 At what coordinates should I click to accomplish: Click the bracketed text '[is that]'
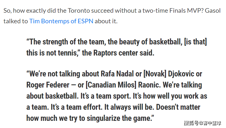[195, 42]
